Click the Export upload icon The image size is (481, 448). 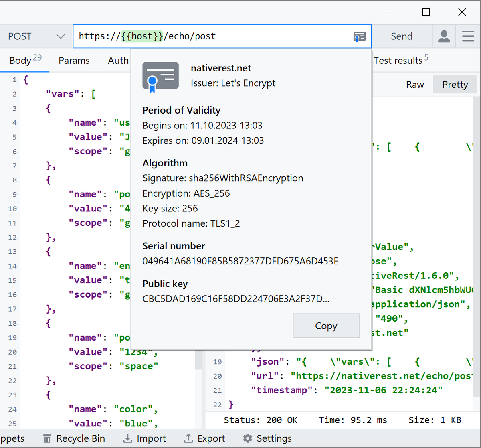point(188,438)
